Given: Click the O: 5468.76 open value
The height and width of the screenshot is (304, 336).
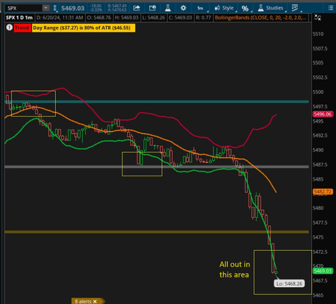Looking at the screenshot, I should click(x=99, y=17).
